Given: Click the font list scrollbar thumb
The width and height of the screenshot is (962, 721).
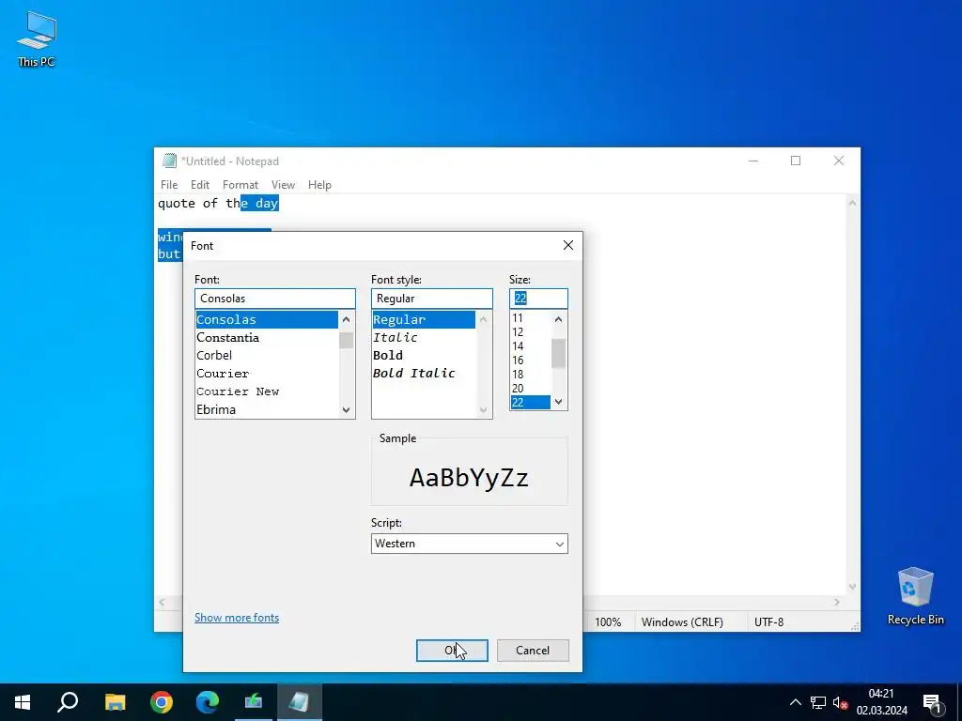Looking at the screenshot, I should 346,340.
